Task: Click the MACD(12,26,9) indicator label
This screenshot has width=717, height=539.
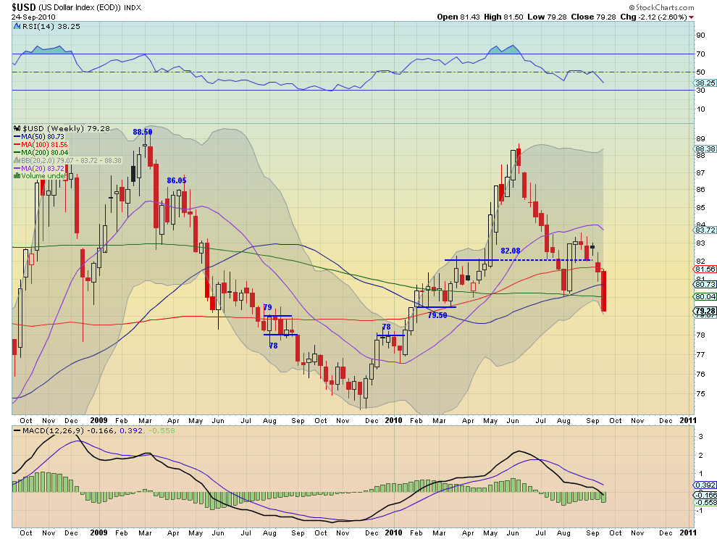Action: [x=53, y=430]
